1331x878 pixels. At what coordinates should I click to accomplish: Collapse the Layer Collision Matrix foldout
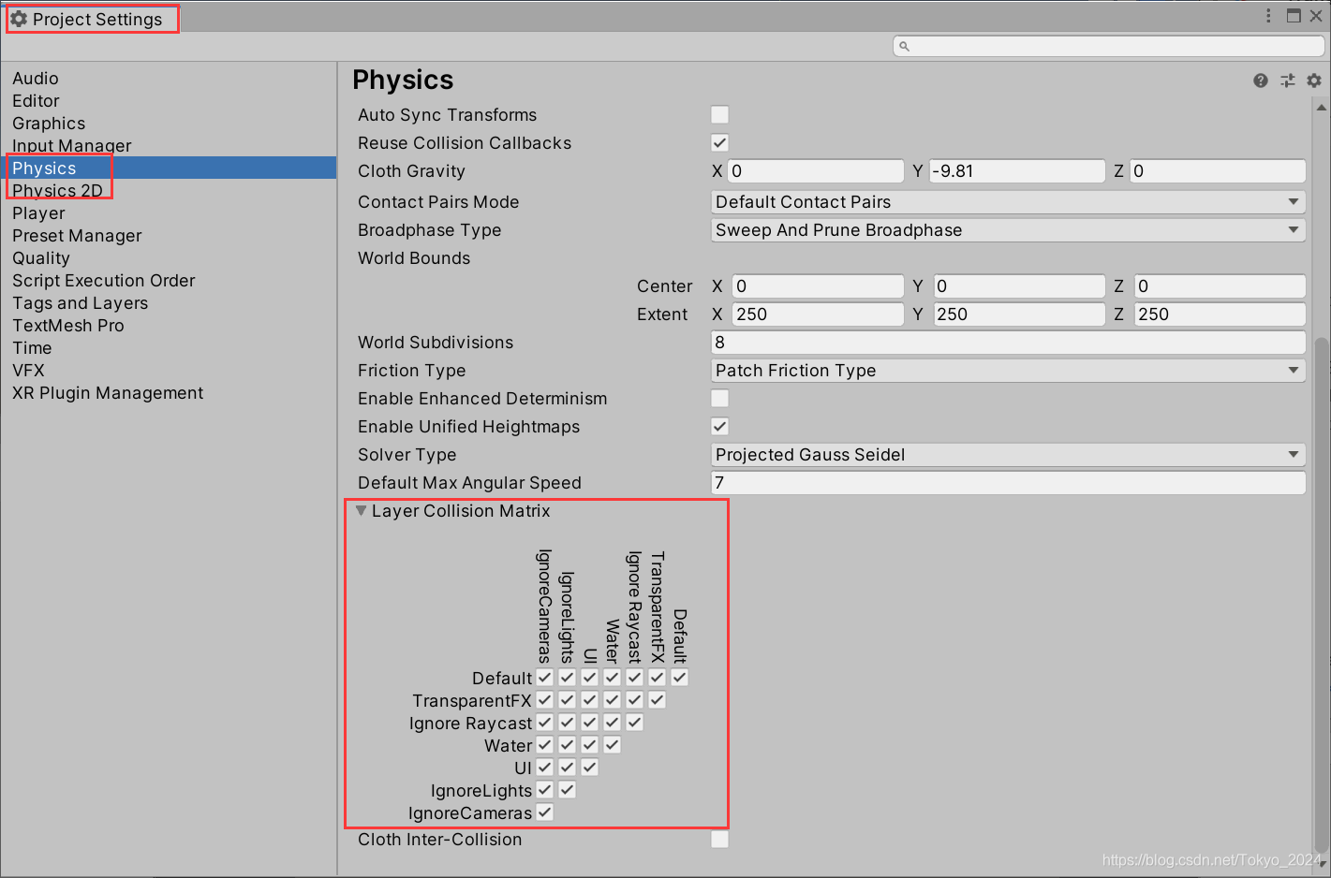[361, 511]
